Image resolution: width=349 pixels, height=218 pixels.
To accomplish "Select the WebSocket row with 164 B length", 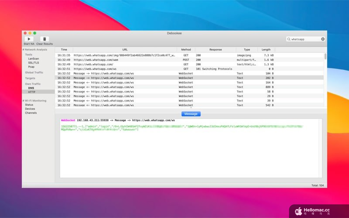I will pos(189,82).
